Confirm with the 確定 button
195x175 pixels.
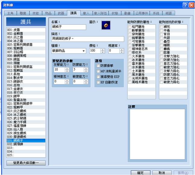click(x=141, y=173)
